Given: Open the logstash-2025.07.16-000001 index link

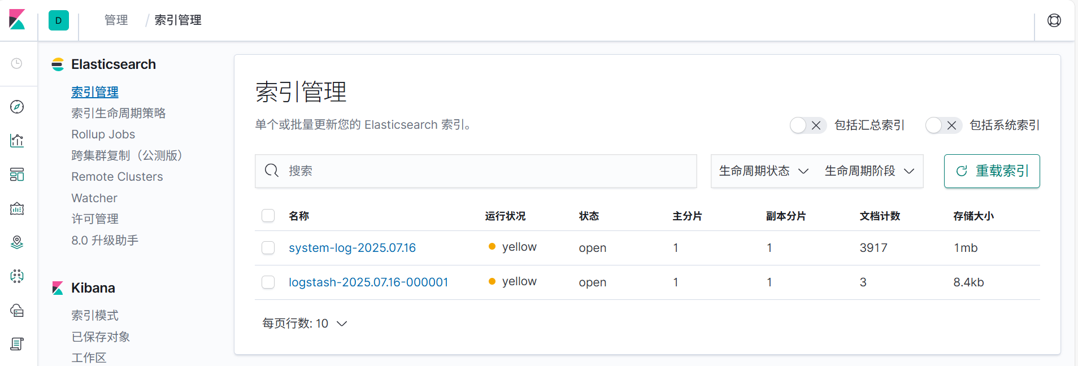Looking at the screenshot, I should click(368, 282).
